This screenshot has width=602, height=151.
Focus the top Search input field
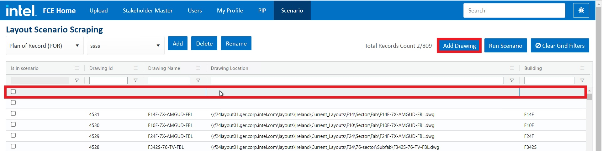[514, 11]
